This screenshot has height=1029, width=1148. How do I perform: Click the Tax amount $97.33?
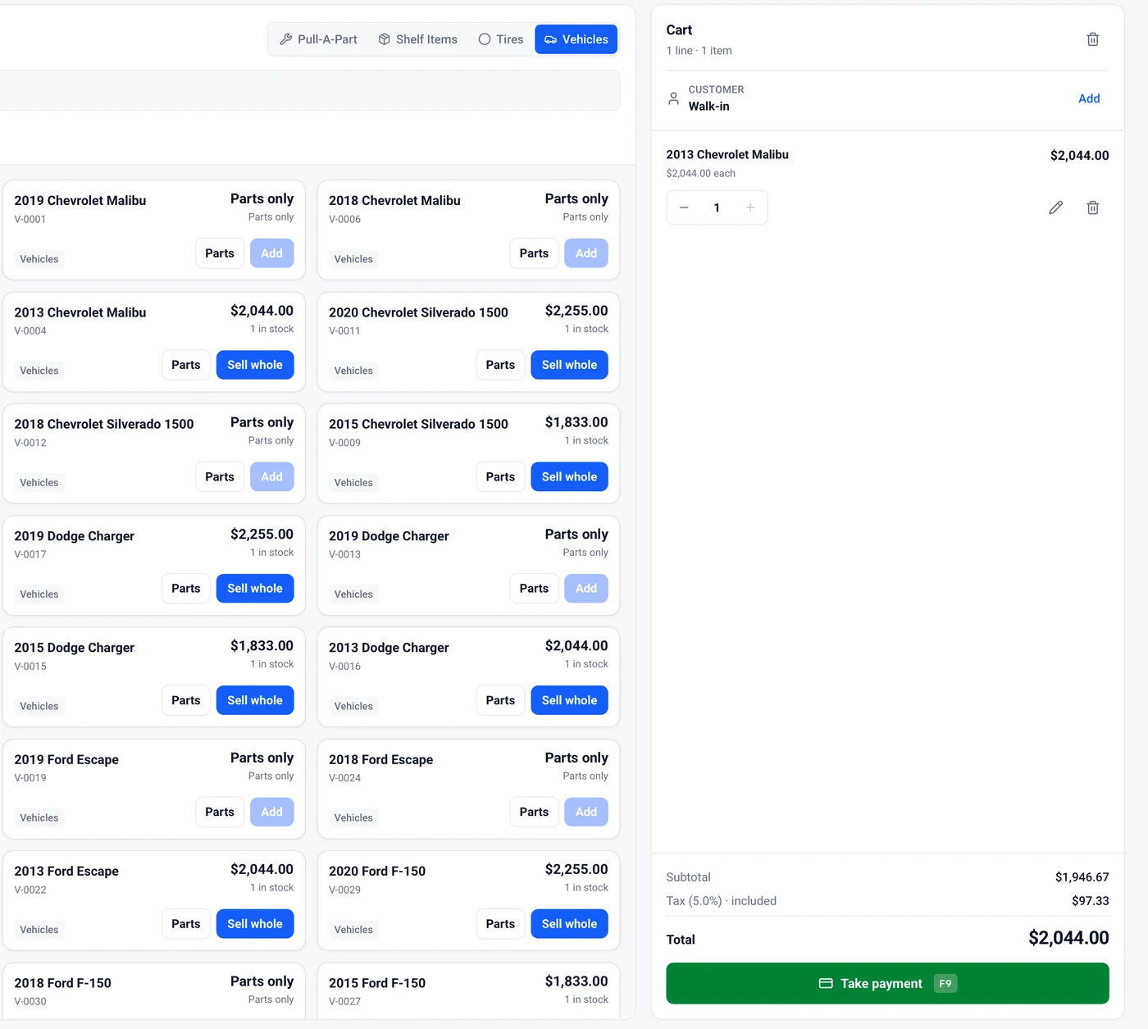point(1090,901)
